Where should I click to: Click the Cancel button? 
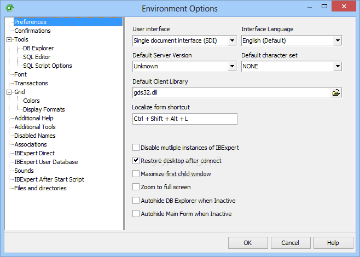tap(291, 243)
